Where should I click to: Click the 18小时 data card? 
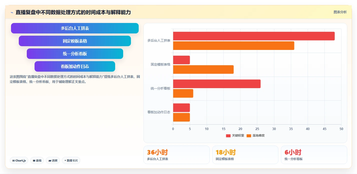(245, 155)
